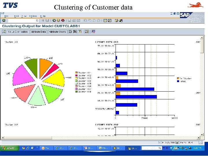This screenshot has height=156, width=208.
Task: Click the horizontal scrollbar left arrow
Action: click(x=3, y=138)
